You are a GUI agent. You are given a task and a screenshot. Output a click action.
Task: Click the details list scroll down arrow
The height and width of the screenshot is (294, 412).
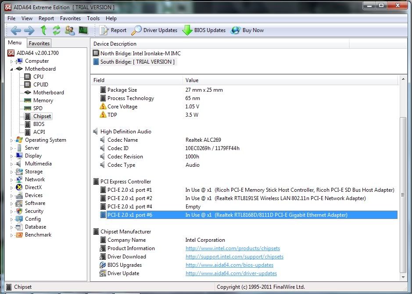(x=403, y=277)
